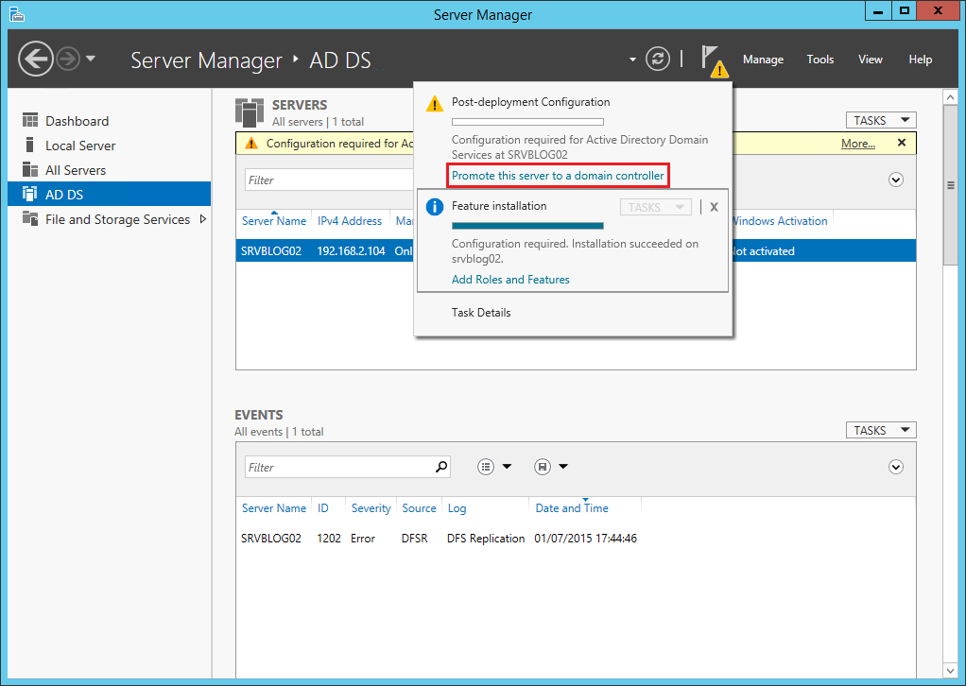Click the Events filter search magnifier icon
The width and height of the screenshot is (966, 686).
coord(441,467)
